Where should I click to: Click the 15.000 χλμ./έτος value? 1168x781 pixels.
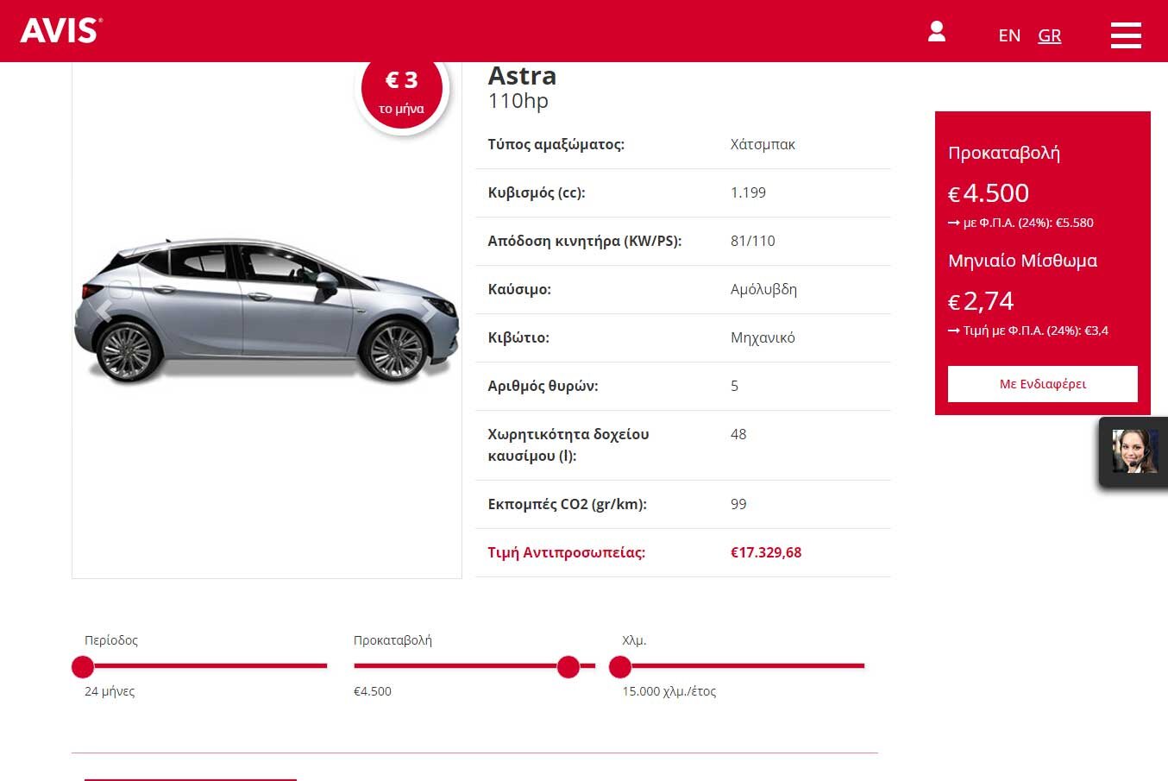point(669,691)
